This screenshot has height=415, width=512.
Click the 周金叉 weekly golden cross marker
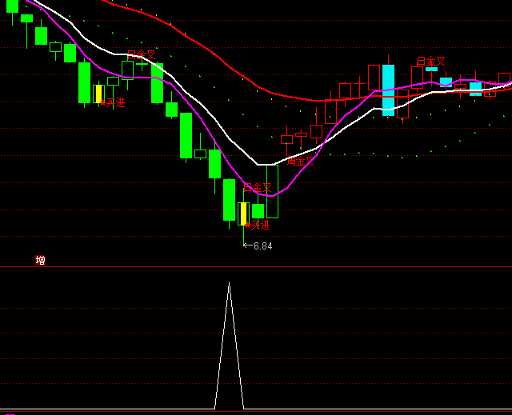point(301,162)
